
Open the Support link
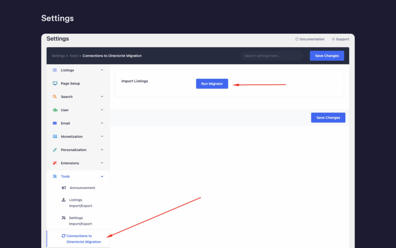pyautogui.click(x=340, y=39)
